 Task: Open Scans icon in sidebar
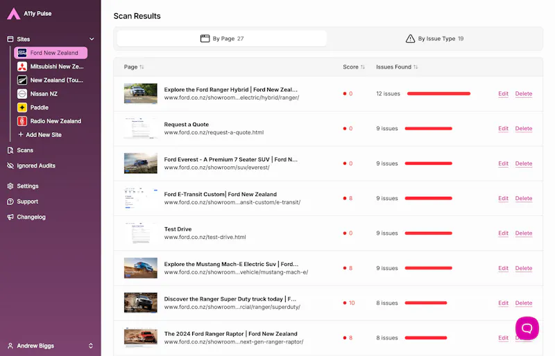pyautogui.click(x=10, y=150)
